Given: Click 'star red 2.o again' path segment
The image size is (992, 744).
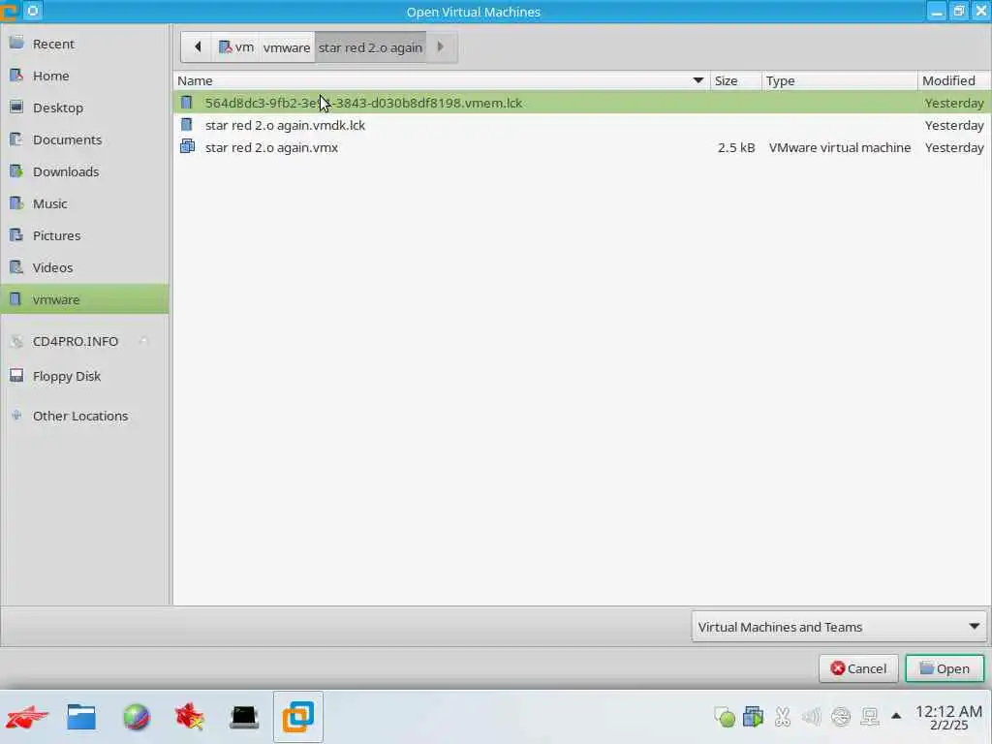Looking at the screenshot, I should point(370,47).
